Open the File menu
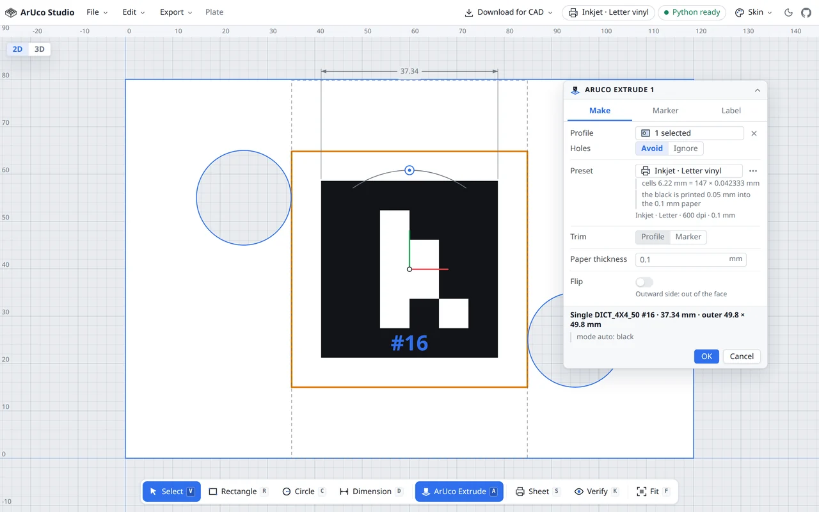This screenshot has height=512, width=819. pyautogui.click(x=97, y=12)
